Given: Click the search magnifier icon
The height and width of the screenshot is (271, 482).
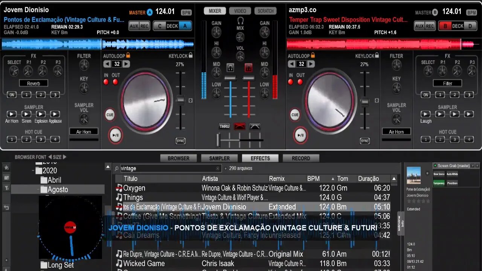Looking at the screenshot, I should click(117, 169).
